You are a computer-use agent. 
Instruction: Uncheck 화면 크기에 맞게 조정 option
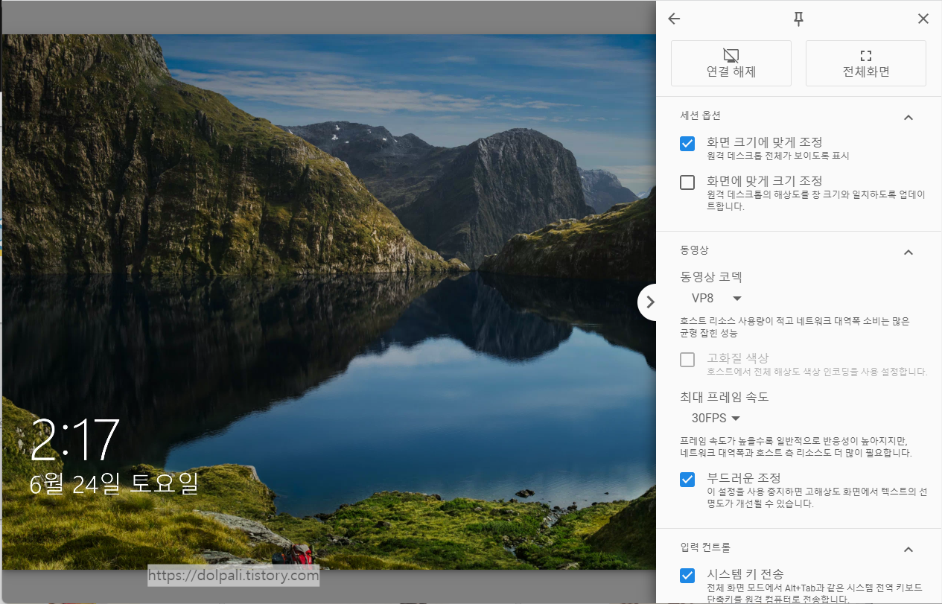coord(687,143)
